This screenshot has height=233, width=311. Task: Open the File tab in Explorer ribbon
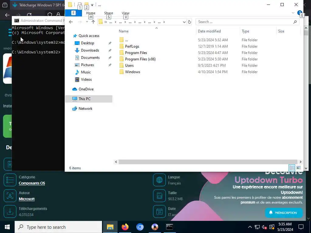coord(73,13)
